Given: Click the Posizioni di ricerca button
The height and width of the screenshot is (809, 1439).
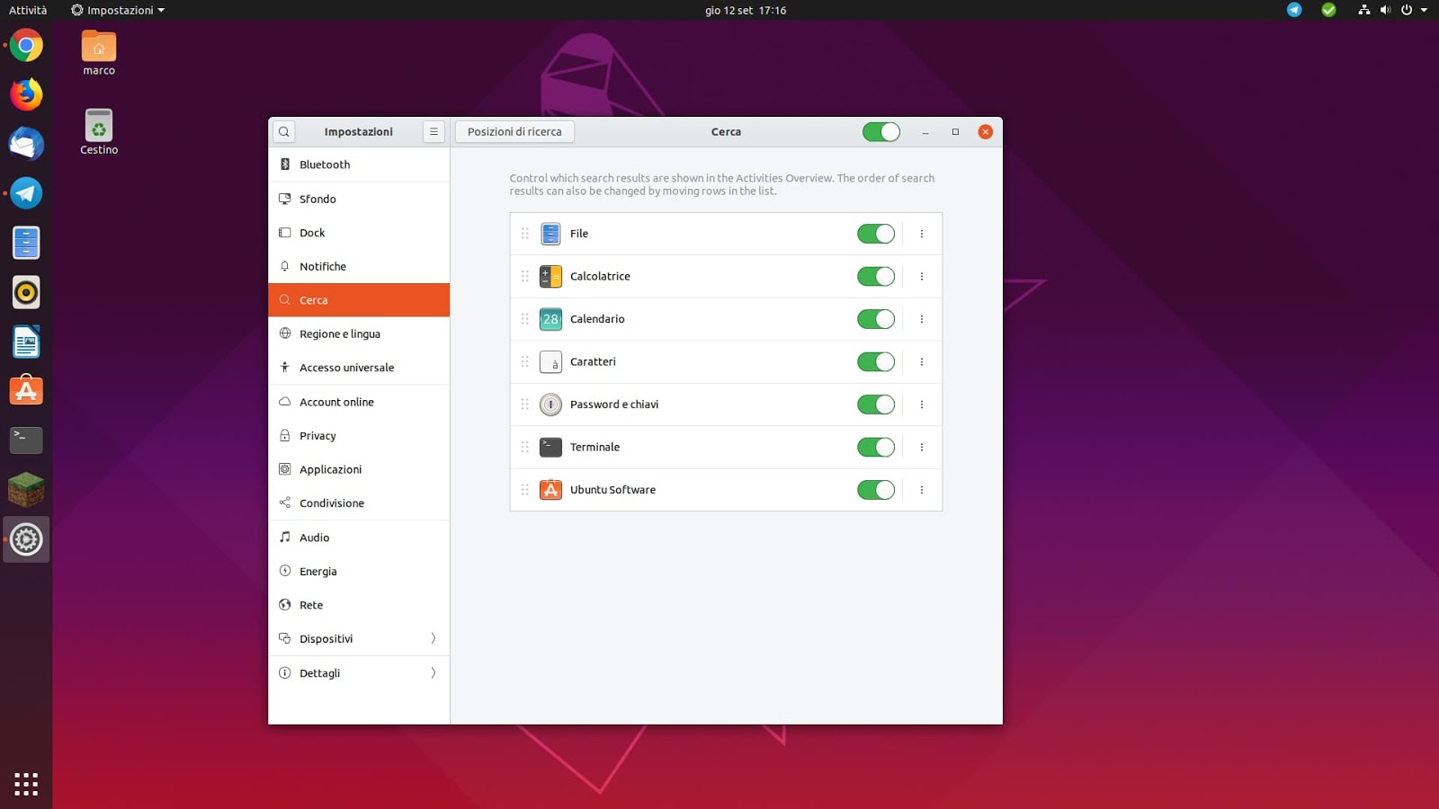Looking at the screenshot, I should pos(514,132).
